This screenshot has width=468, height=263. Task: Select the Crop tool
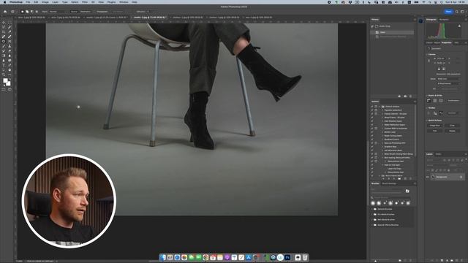click(x=4, y=32)
